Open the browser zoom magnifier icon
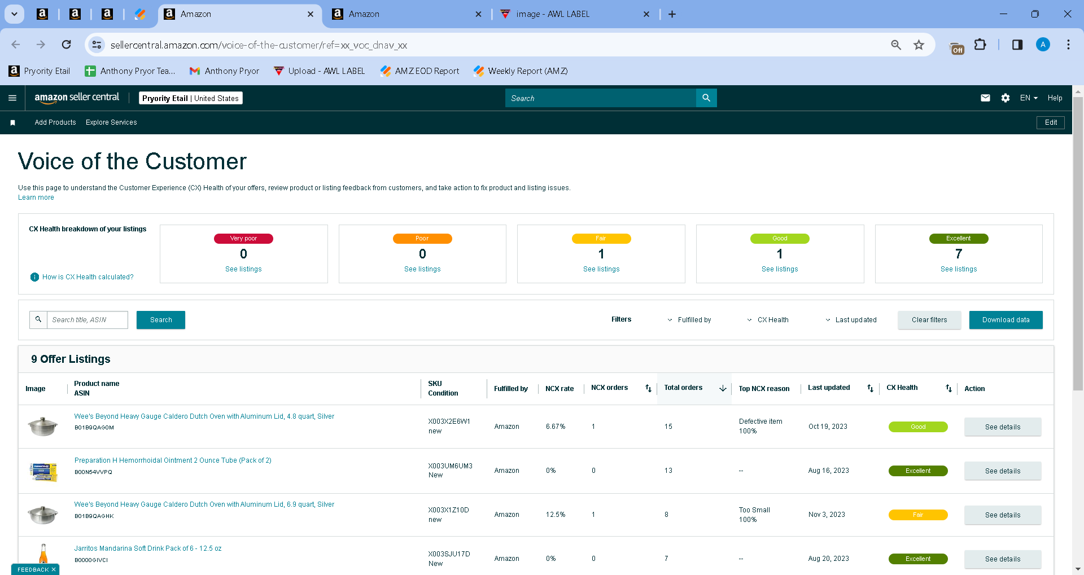Screen dimensions: 1084x575 (896, 45)
